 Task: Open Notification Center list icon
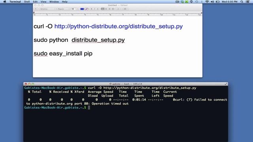pos(248,2)
